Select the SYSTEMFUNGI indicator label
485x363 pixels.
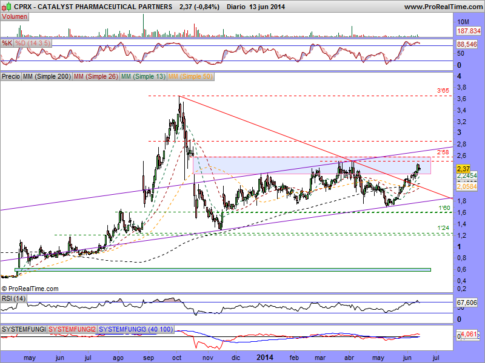tap(24, 329)
